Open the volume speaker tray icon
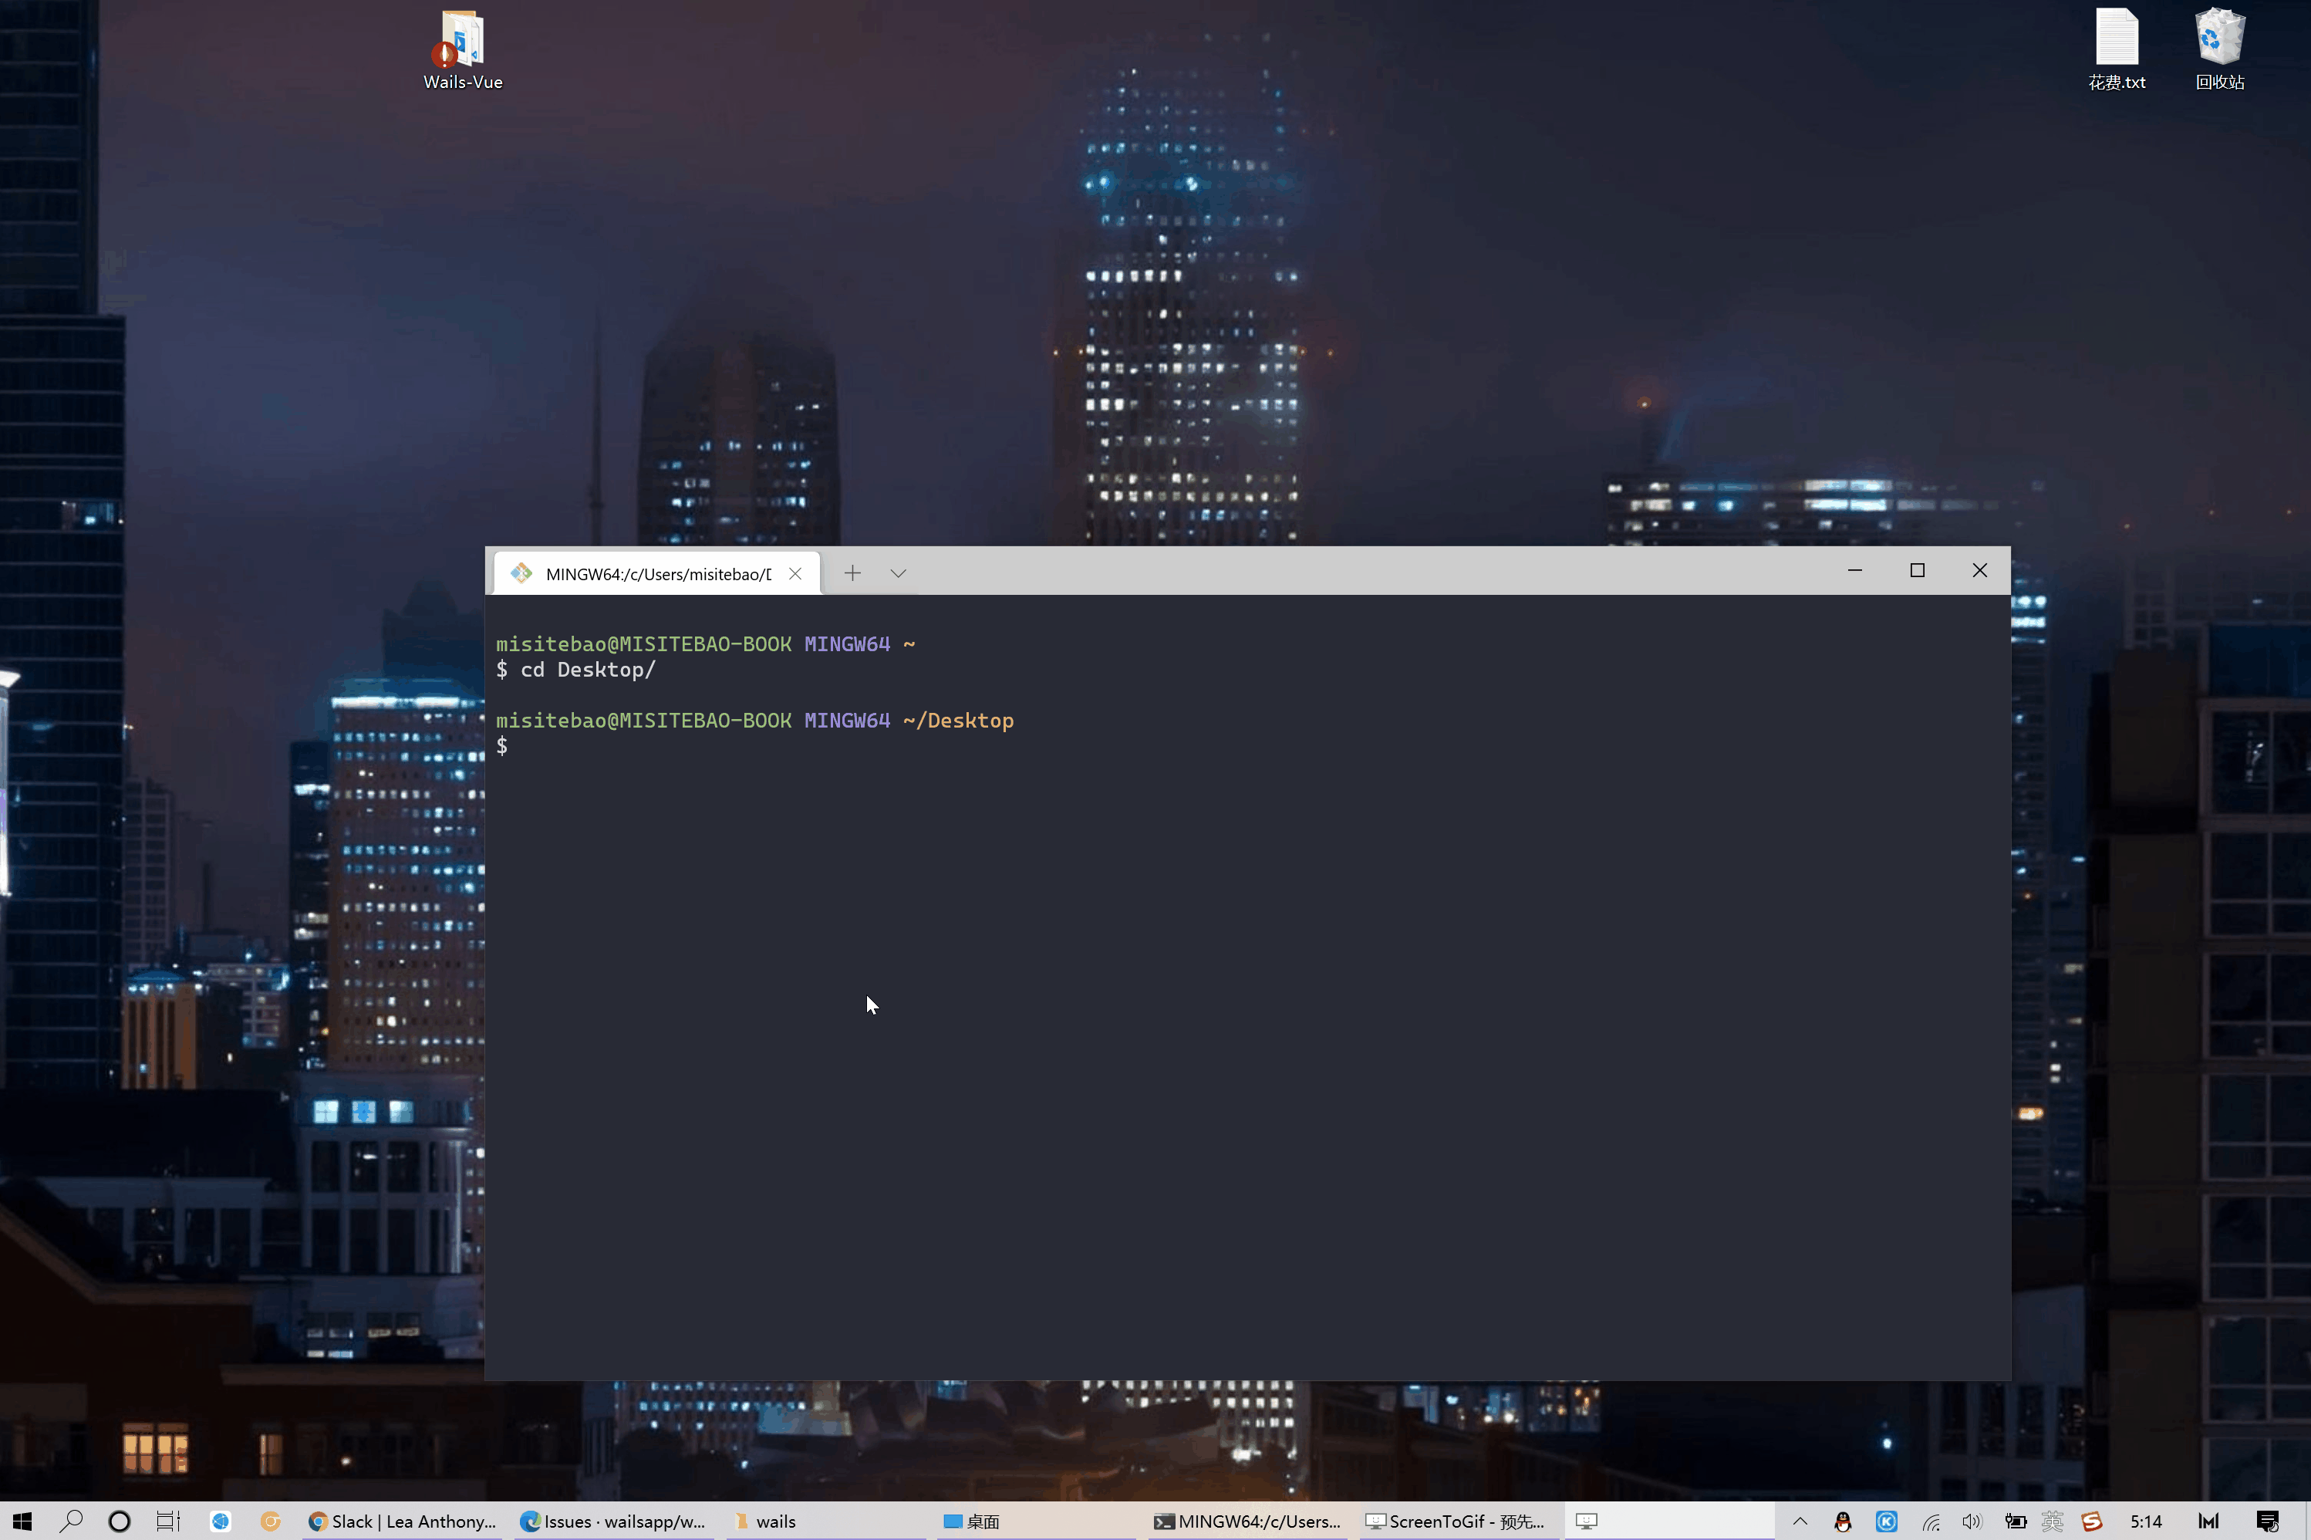2311x1540 pixels. (1972, 1521)
